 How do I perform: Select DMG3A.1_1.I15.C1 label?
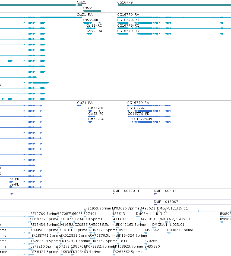coord(172,208)
